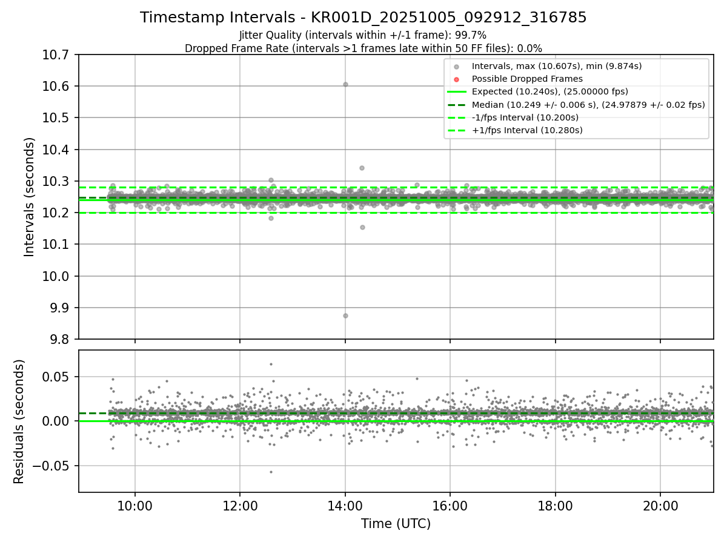Click the Dropped Frame Rate 0.0% subtitle

[x=363, y=48]
